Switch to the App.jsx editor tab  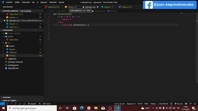coord(107,7)
